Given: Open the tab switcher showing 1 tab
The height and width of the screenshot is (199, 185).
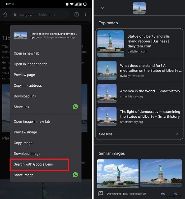Looking at the screenshot, I should click(x=76, y=15).
